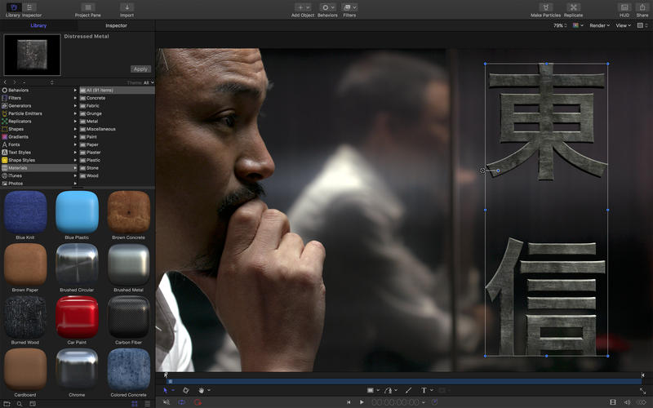
Task: Toggle the record animation button
Action: point(198,402)
